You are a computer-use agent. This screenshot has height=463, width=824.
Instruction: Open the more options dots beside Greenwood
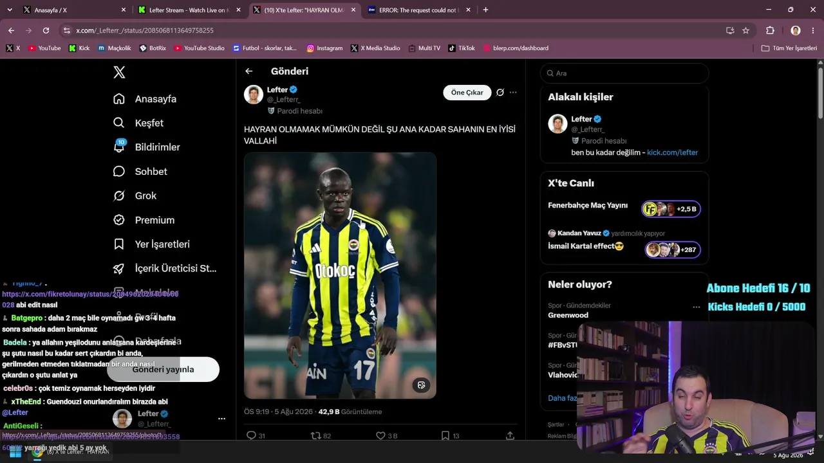click(696, 307)
